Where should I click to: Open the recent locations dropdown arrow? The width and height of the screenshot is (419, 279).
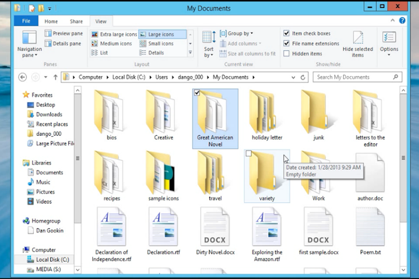[x=46, y=77]
